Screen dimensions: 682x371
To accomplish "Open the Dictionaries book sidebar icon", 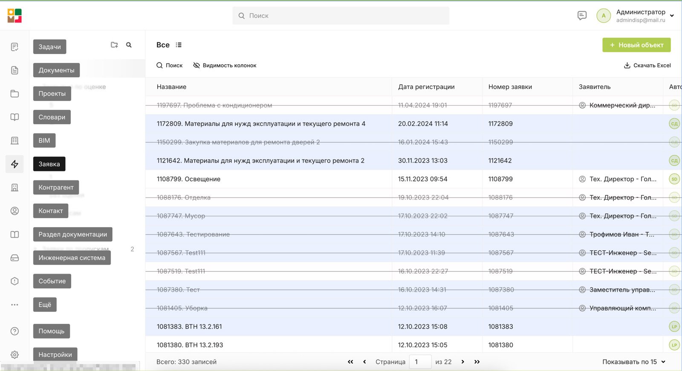I will 14,117.
